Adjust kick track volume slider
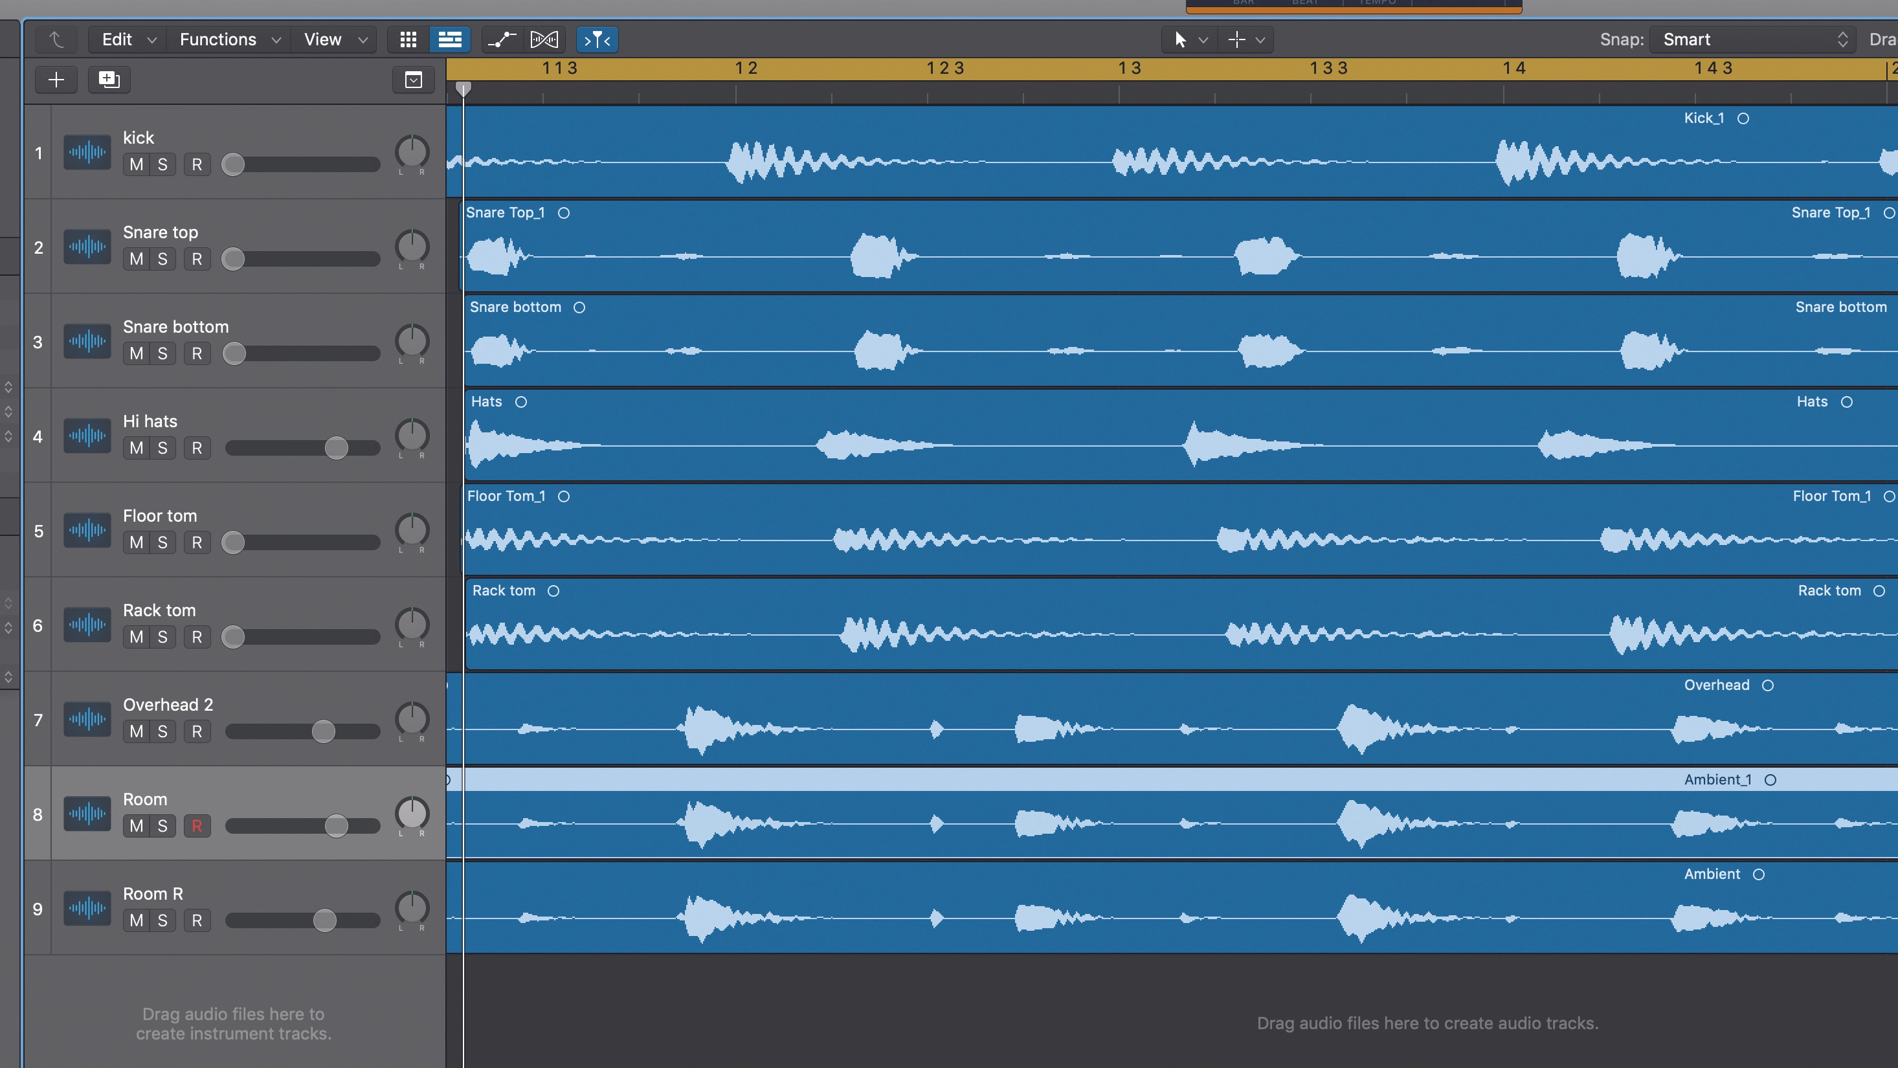The height and width of the screenshot is (1068, 1898). click(x=233, y=164)
